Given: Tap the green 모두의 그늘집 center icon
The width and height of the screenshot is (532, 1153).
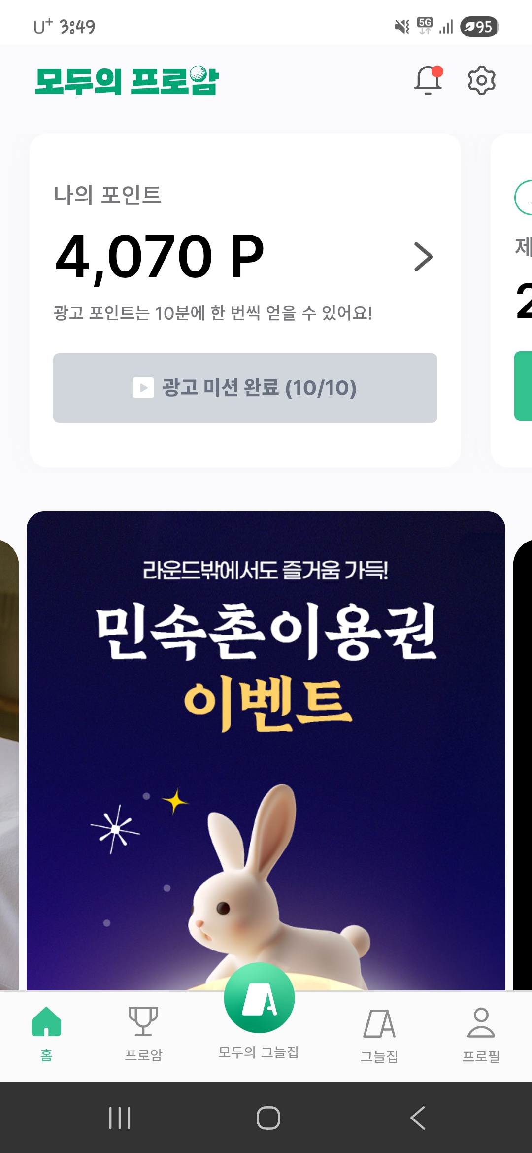Looking at the screenshot, I should [259, 998].
